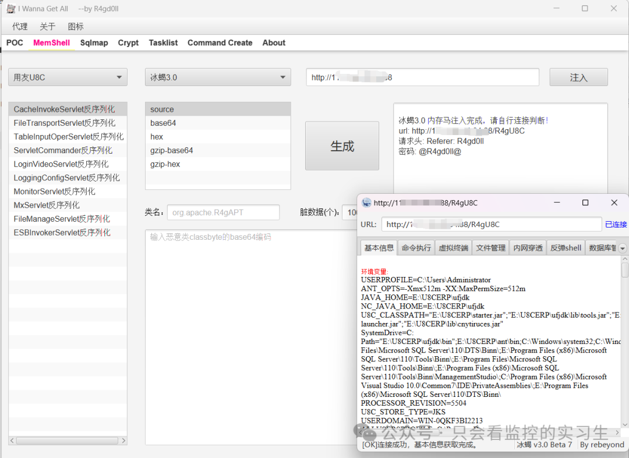Select ESBInvokerServlet反序列化 entry
Screen dimensions: 629x458
click(68, 232)
